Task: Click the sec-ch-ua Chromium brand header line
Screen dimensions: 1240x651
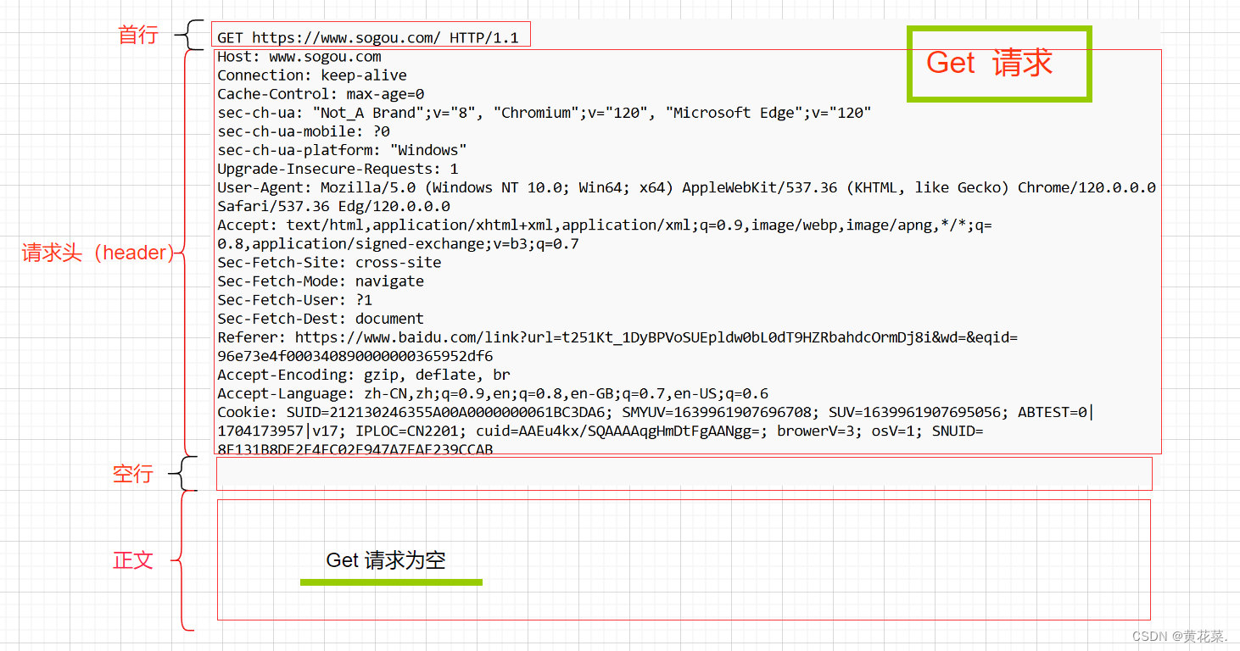Action: 545,113
